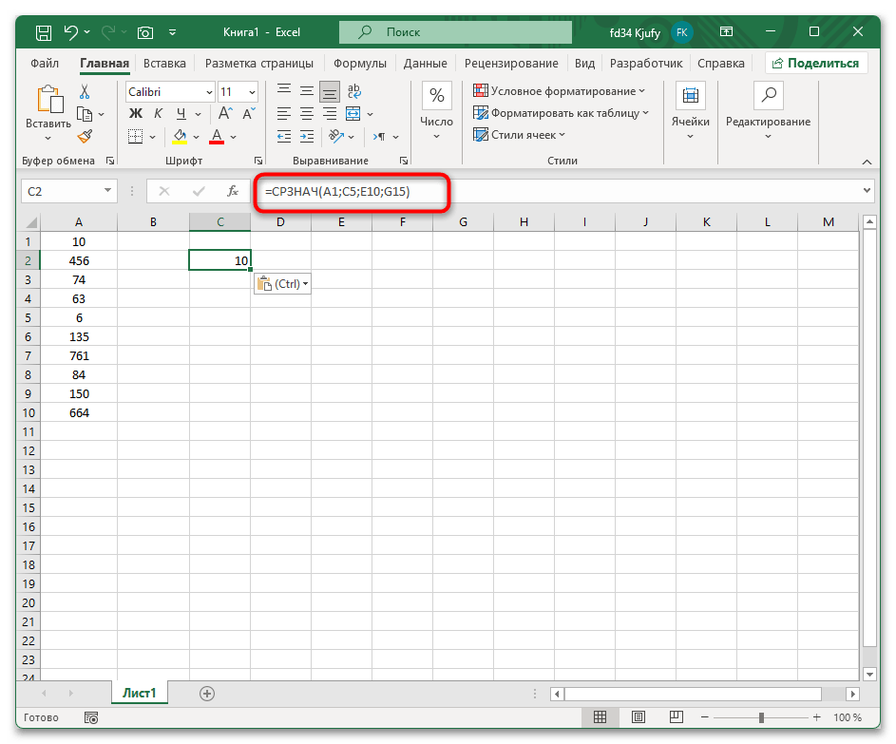Click the Merge and Center icon
The width and height of the screenshot is (896, 744).
(353, 114)
